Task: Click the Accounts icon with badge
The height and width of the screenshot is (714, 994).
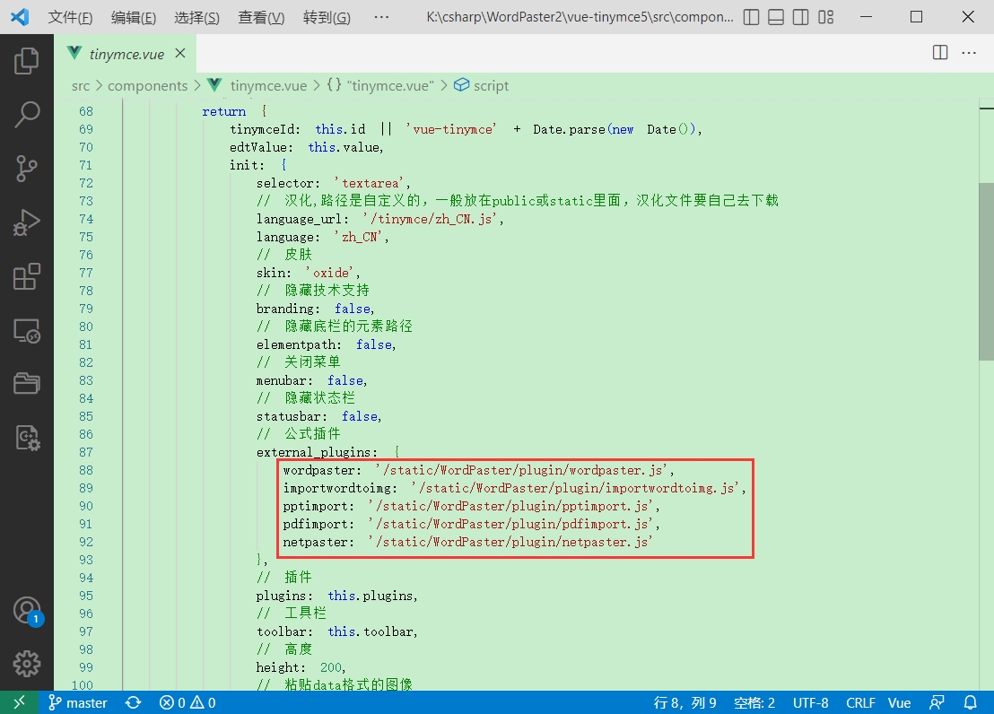Action: (27, 611)
